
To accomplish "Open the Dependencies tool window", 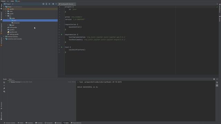I will click(76, 123).
